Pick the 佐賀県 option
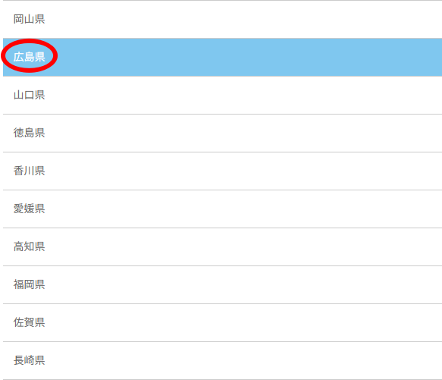The image size is (442, 380). (x=222, y=322)
